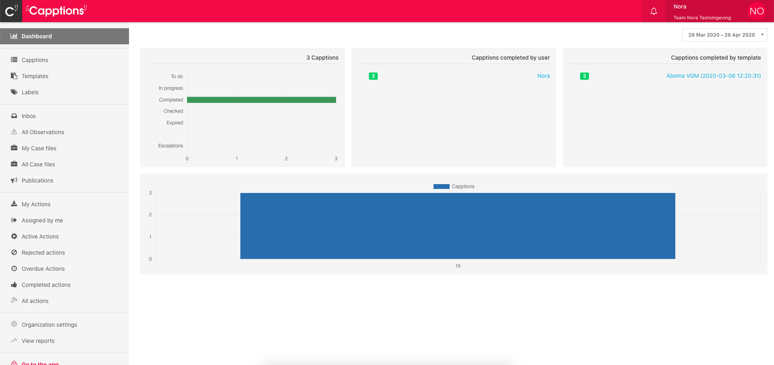Go to Capptions in the sidebar

click(64, 60)
